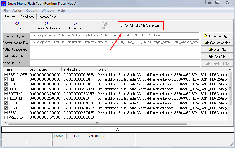Click the BOOTIMG row location path
235x148 pixels.
pos(163,94)
